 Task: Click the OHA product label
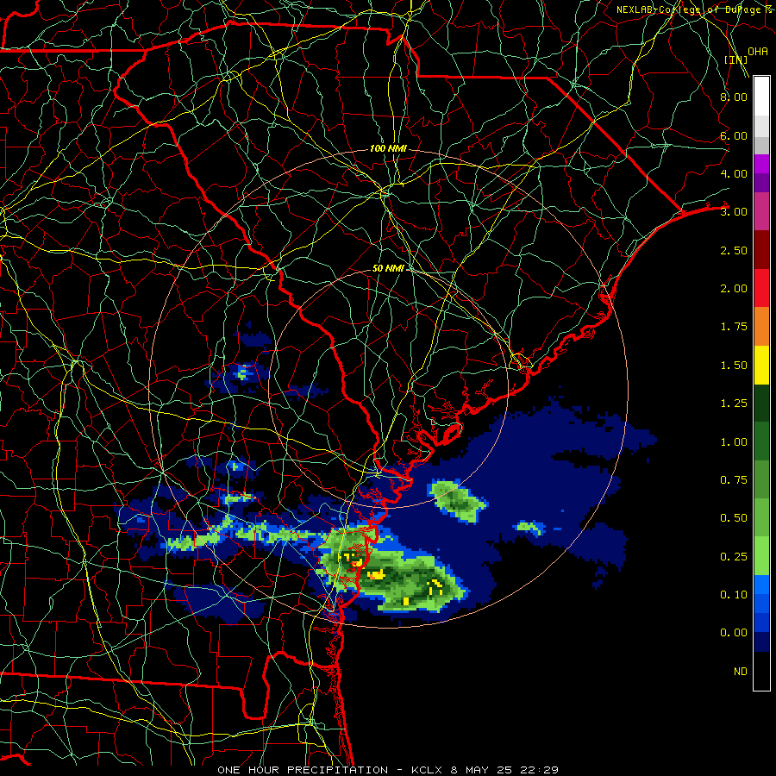758,51
